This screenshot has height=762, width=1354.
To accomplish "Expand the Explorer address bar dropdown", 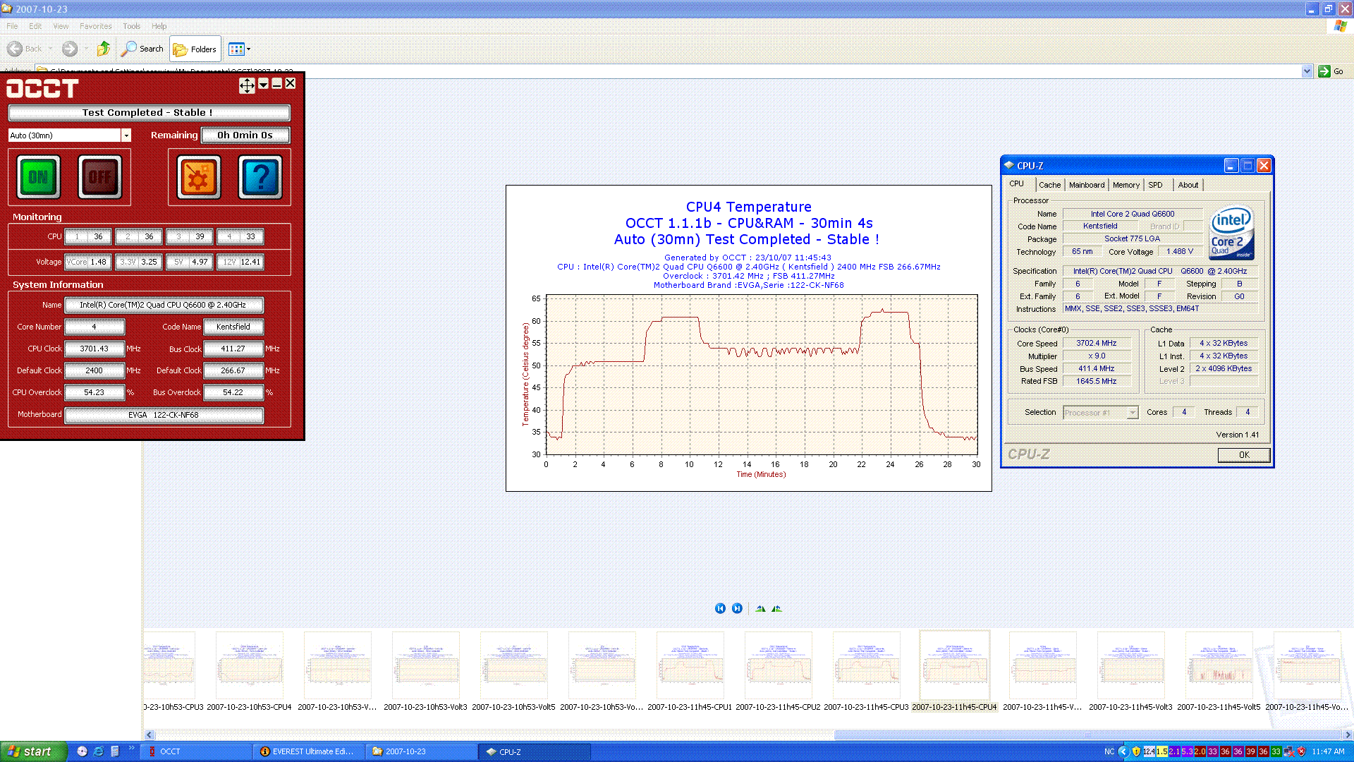I will click(1307, 71).
